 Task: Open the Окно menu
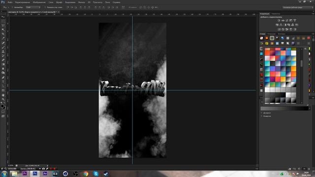tap(107, 2)
